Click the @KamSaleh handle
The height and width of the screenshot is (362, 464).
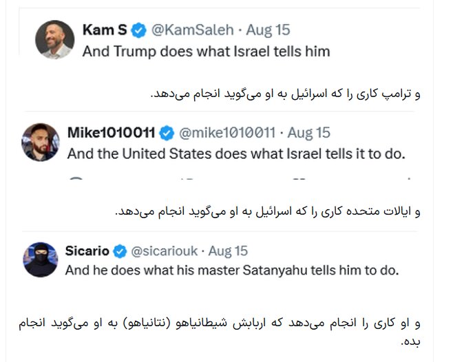tap(190, 30)
